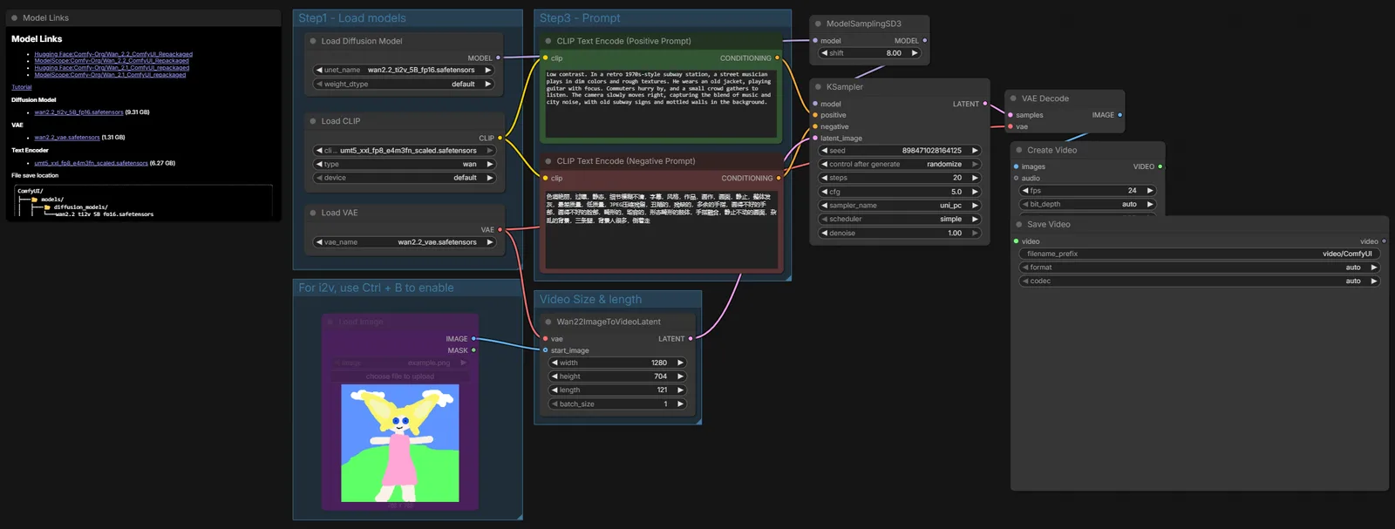Viewport: 1395px width, 529px height.
Task: Collapse the Create Video node via its title dot
Action: [x=1018, y=150]
